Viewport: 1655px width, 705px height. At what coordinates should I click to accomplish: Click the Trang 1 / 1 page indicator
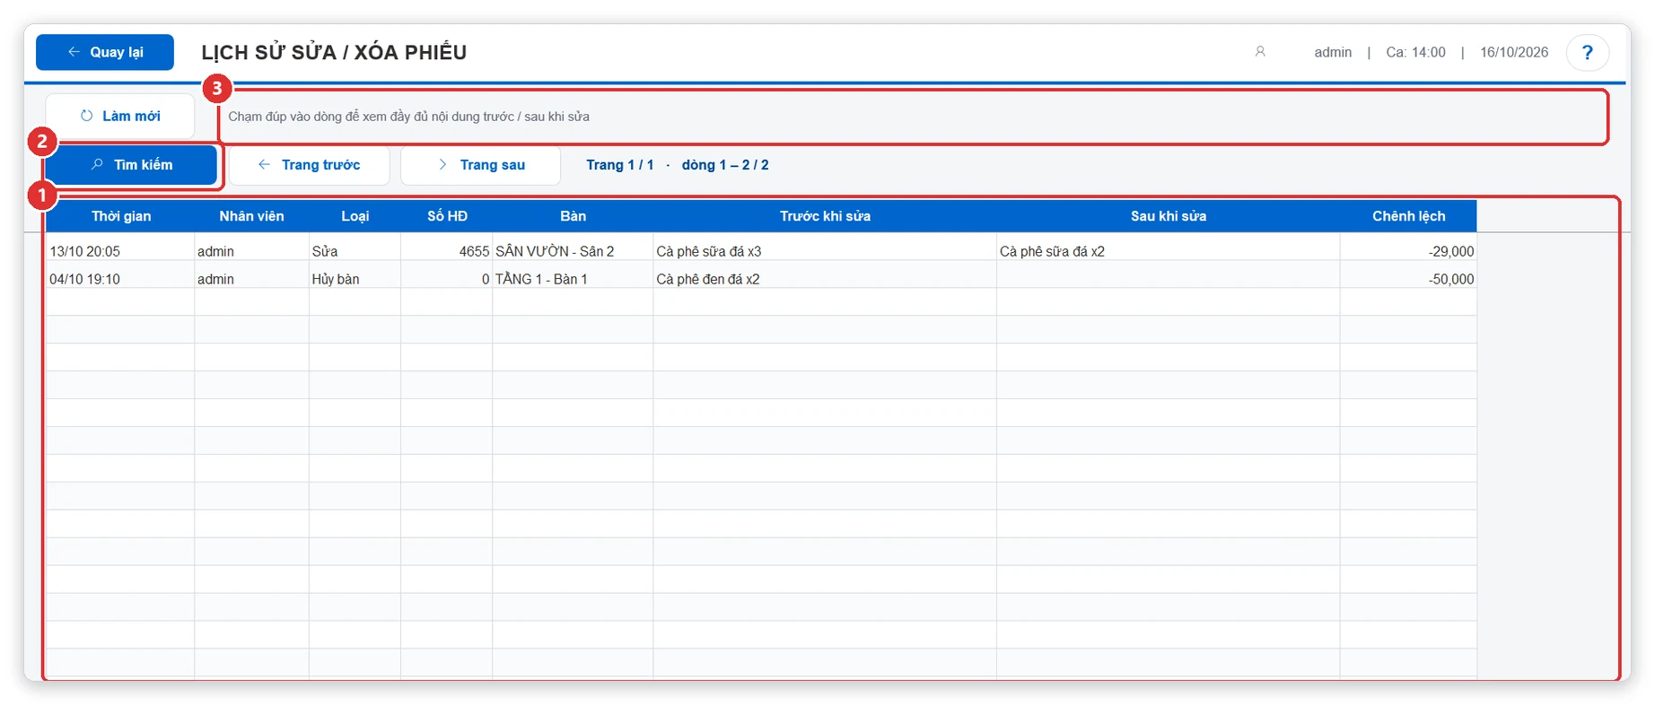(x=620, y=165)
